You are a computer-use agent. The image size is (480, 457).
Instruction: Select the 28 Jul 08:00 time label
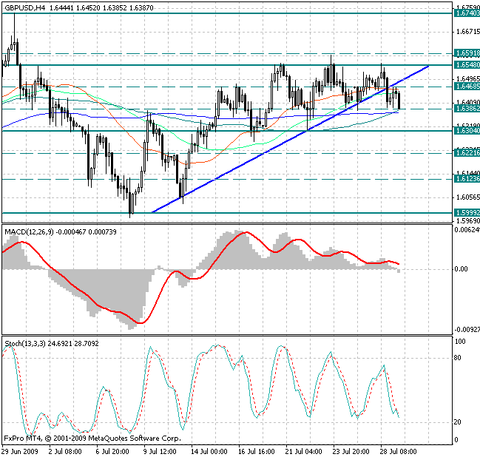398,452
